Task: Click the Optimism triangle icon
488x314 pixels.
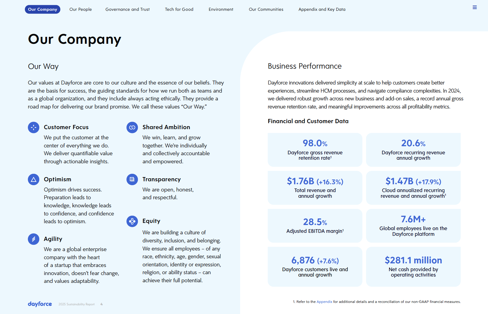Action: 34,179
